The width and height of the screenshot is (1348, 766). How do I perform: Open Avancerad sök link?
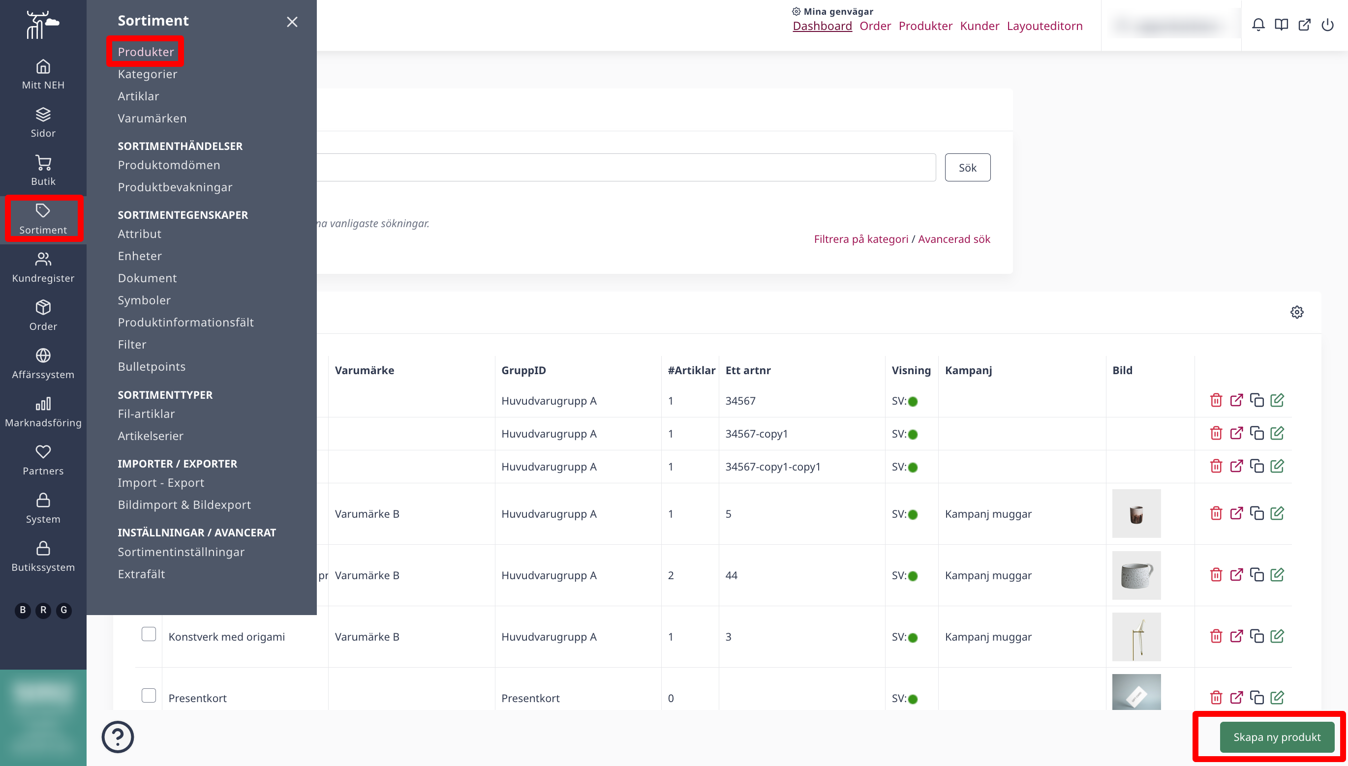[x=954, y=239]
